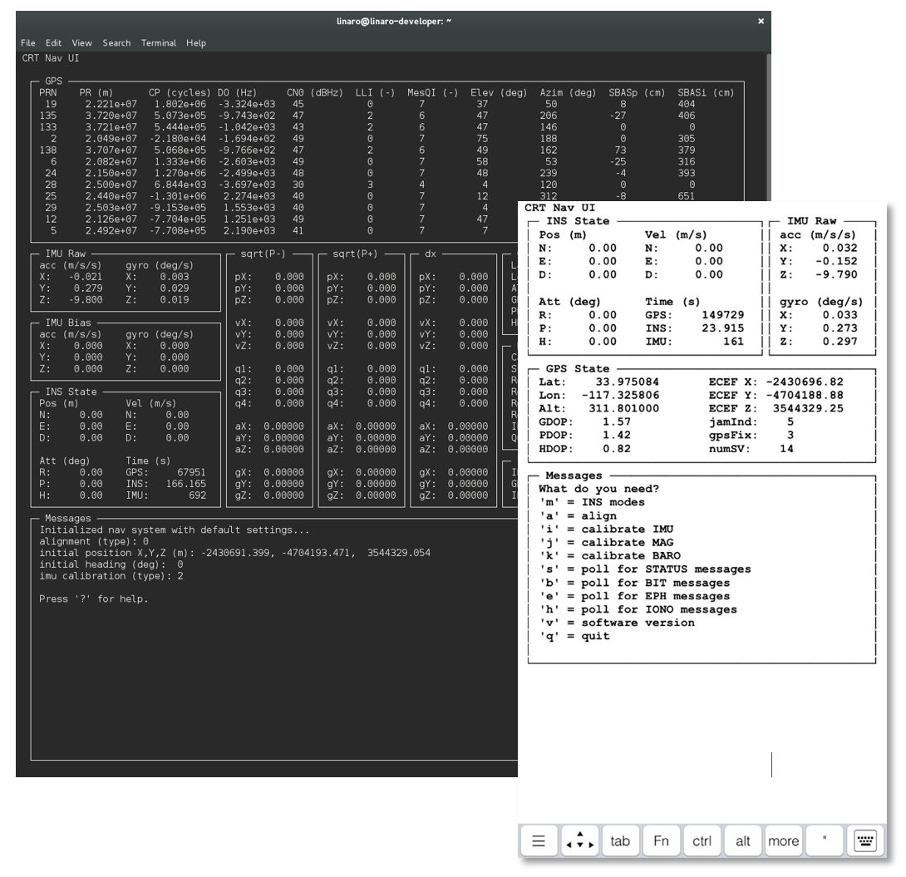Click the PR (m) column header

click(x=96, y=92)
